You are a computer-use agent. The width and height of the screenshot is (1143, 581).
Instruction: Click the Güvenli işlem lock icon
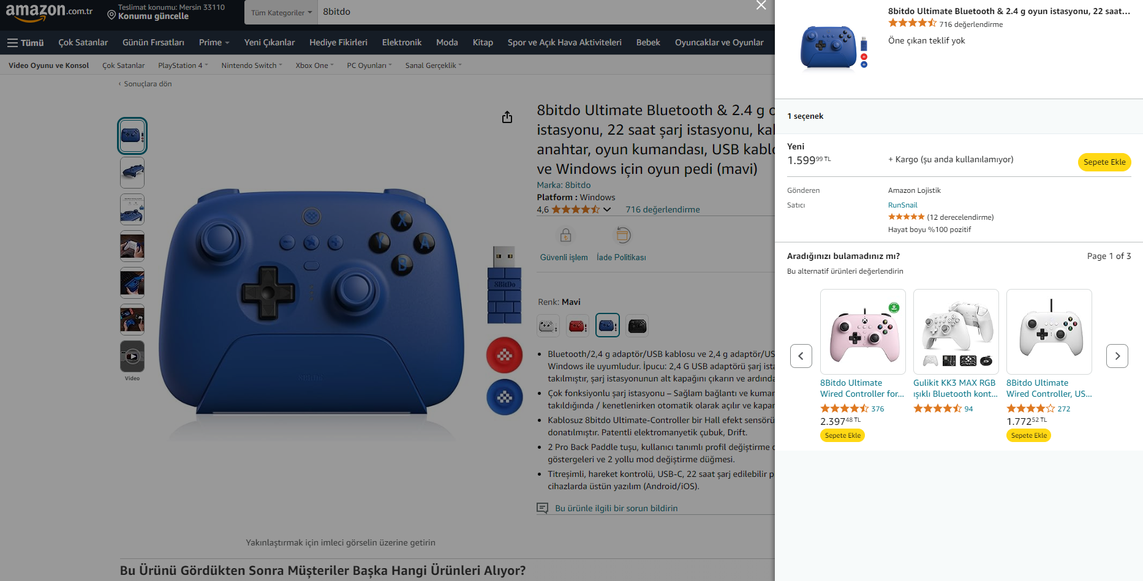click(x=565, y=235)
